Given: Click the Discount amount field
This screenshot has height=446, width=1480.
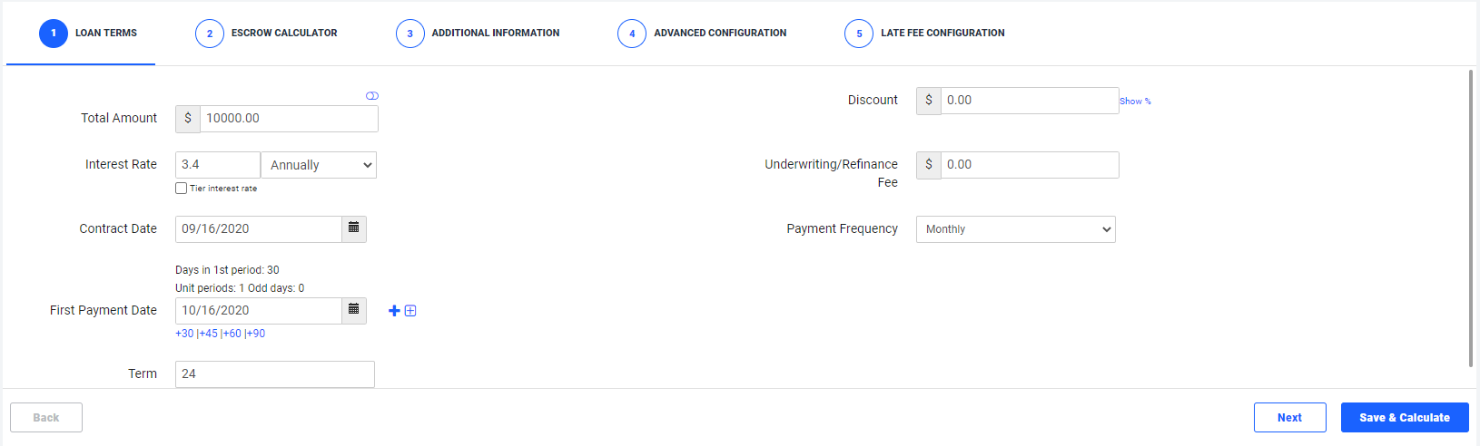Looking at the screenshot, I should [1030, 101].
